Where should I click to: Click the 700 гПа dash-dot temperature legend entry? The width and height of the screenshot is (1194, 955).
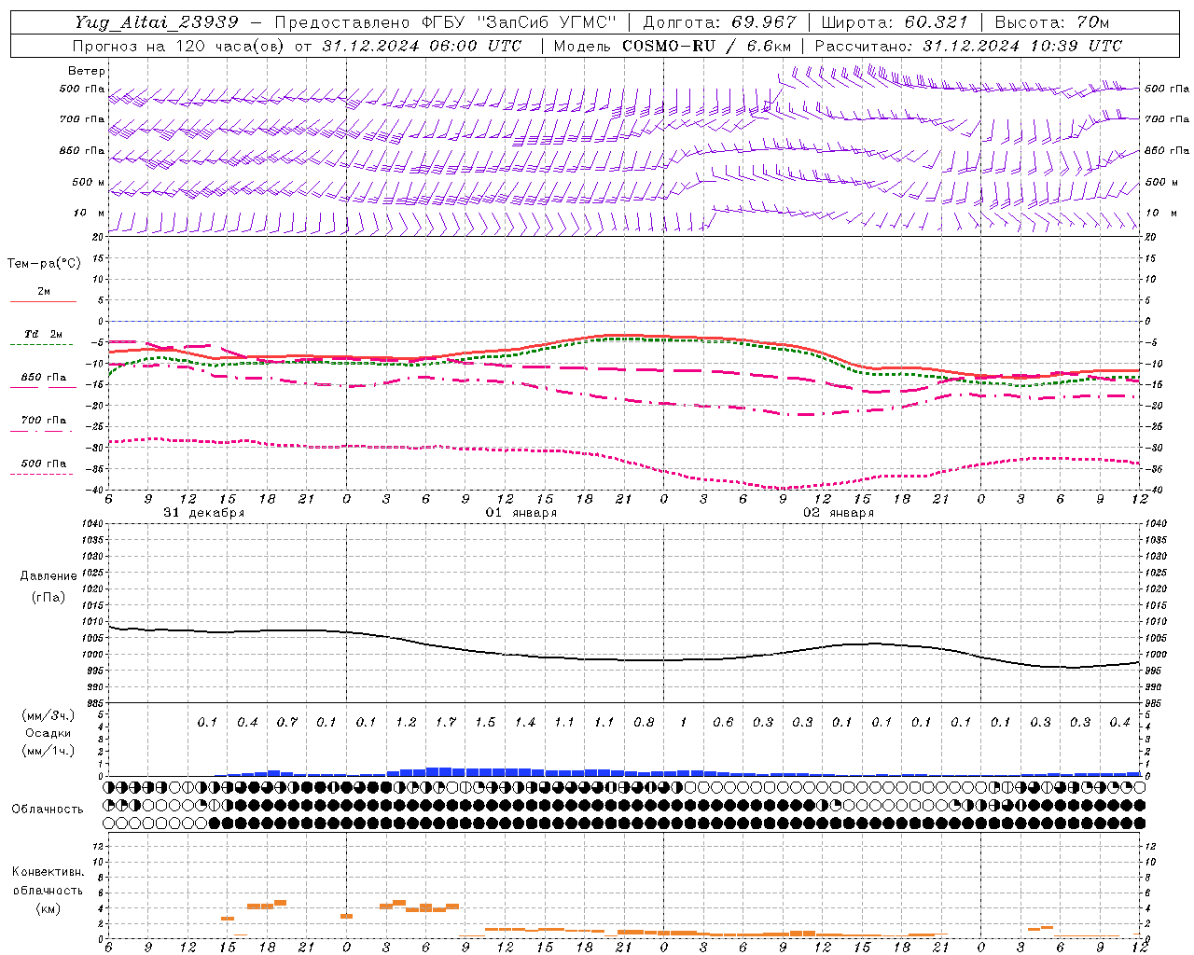[x=43, y=423]
